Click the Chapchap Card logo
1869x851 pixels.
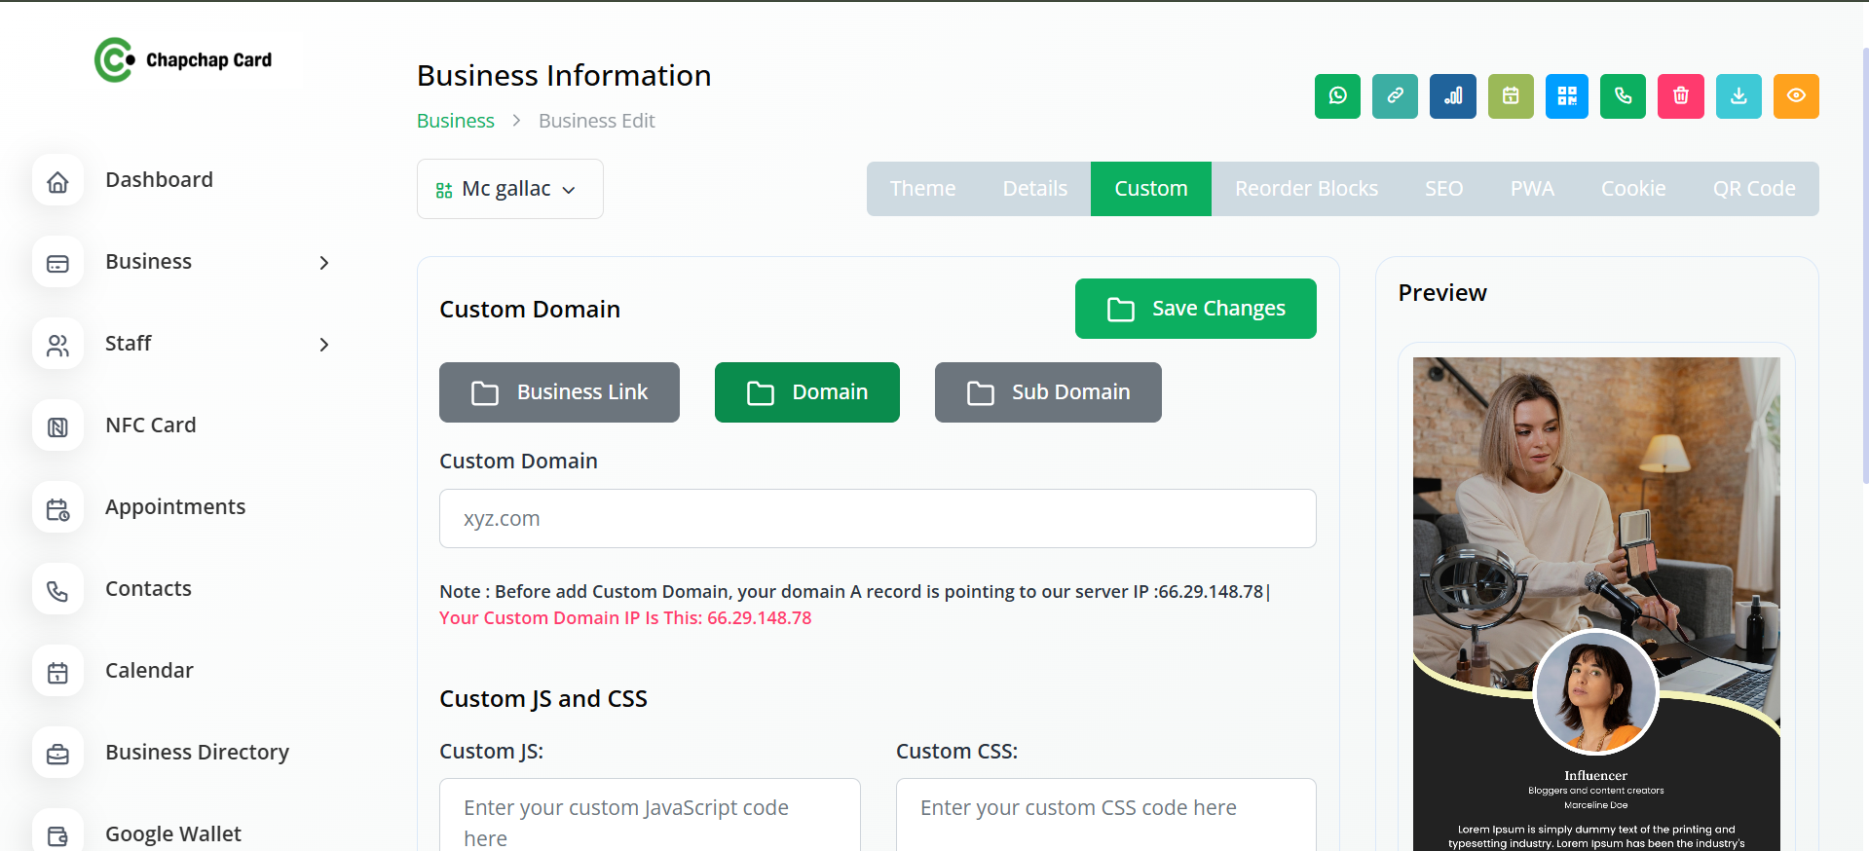183,60
